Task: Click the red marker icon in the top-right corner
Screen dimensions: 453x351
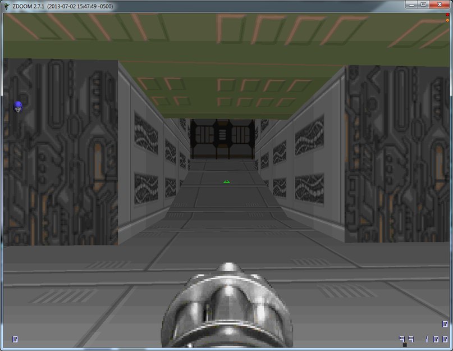Action: click(447, 15)
